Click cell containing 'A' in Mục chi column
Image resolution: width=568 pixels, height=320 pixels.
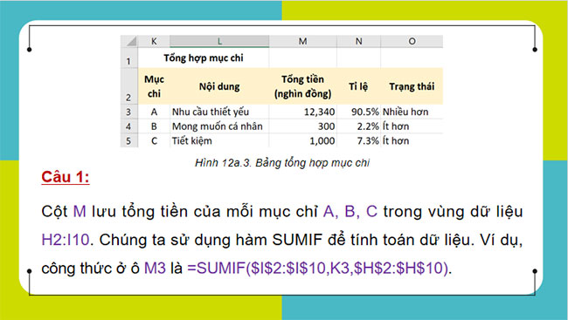[154, 112]
